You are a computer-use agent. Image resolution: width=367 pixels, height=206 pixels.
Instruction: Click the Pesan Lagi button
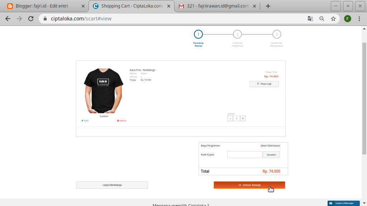coord(264,84)
